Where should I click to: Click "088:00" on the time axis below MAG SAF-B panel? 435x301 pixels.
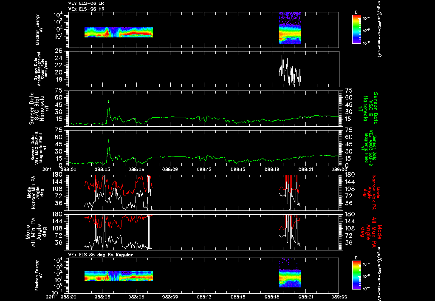click(x=68, y=169)
